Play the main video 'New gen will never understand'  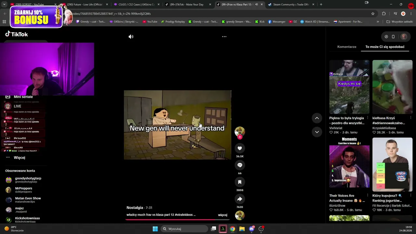[x=177, y=125]
